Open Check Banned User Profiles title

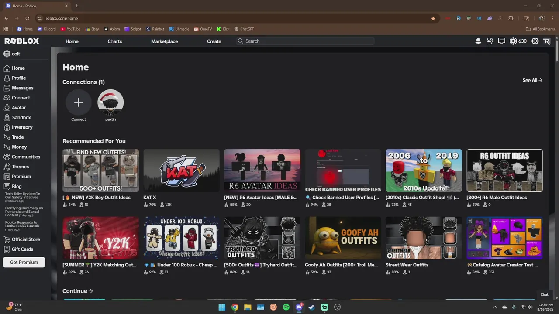coord(342,198)
